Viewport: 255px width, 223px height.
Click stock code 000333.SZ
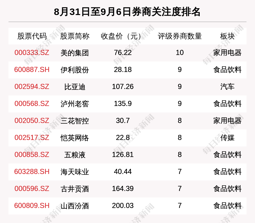tap(32, 52)
